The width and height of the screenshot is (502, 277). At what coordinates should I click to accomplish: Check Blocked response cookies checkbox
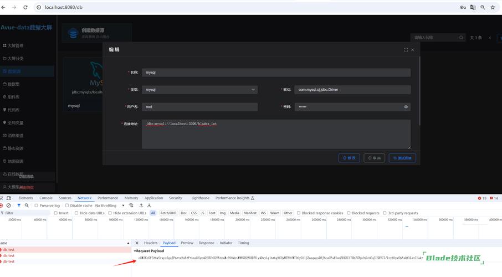299,213
